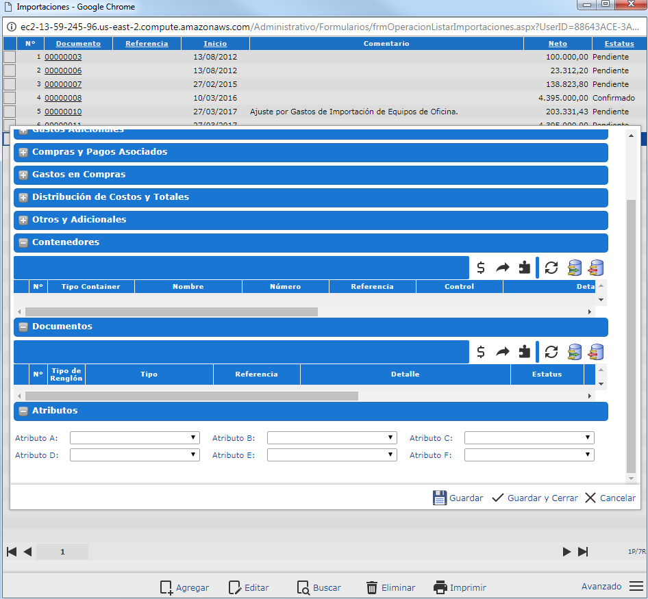Open the Atributo C dropdown
Screen dimensions: 648x599
[529, 437]
